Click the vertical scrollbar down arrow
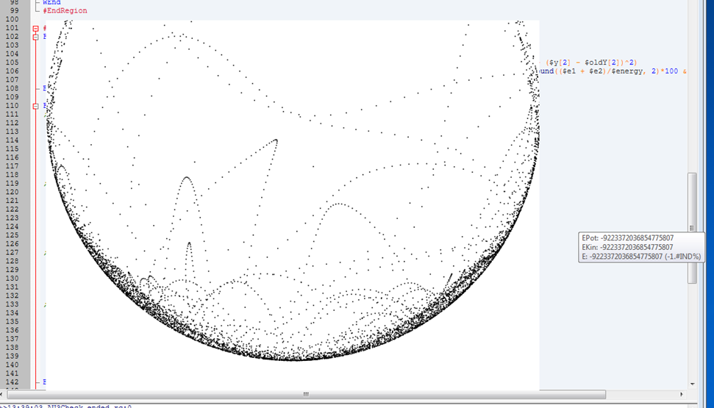This screenshot has width=714, height=408. tap(692, 384)
